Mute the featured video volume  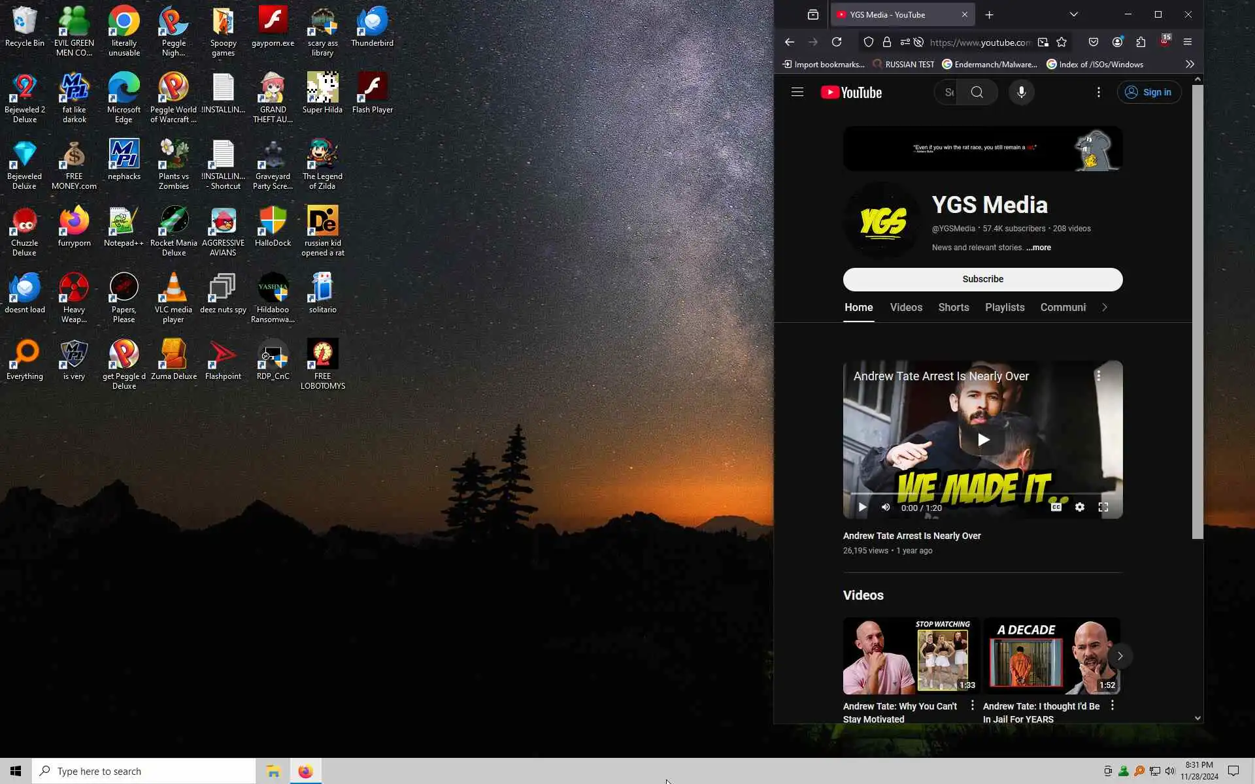[886, 507]
